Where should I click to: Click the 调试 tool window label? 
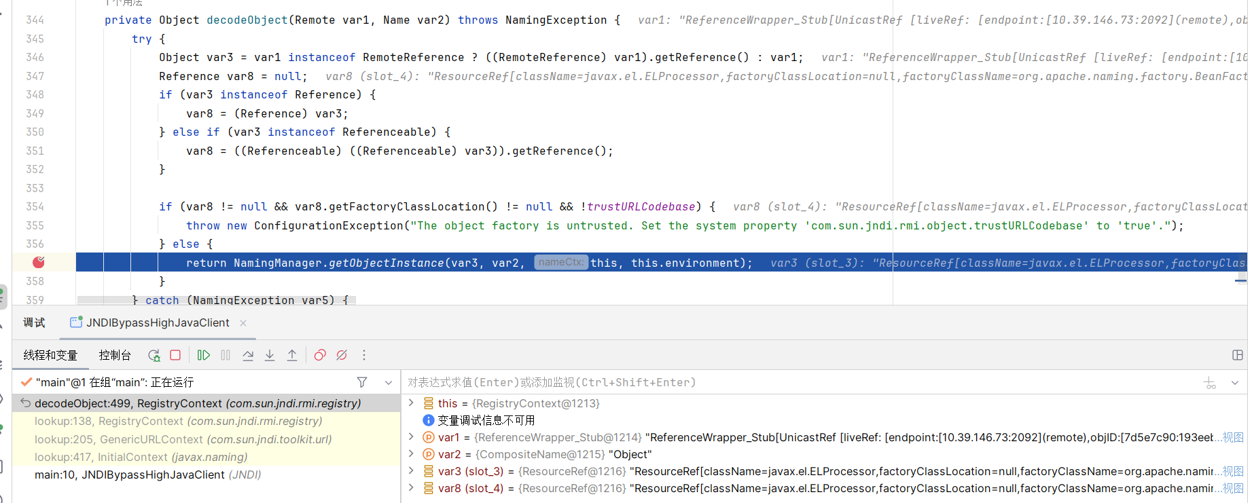[x=34, y=323]
